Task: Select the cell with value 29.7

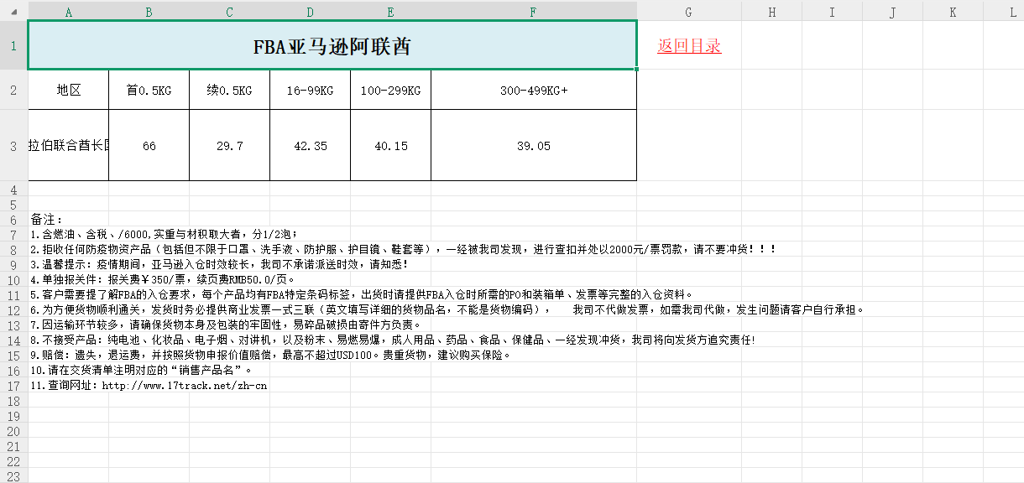Action: click(x=230, y=145)
